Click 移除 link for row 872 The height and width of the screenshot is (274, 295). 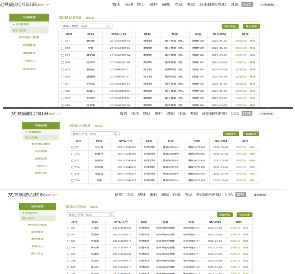coord(252,154)
